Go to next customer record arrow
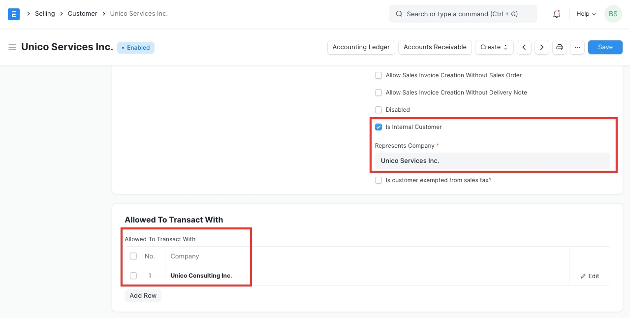Viewport: 630px width, 318px height. coord(542,47)
